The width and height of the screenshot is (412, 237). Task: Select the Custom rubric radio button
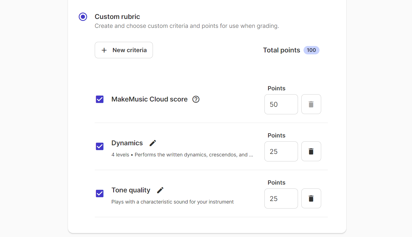pos(83,17)
